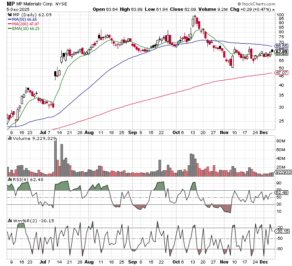The height and width of the screenshot is (266, 292).
Task: Click the RSI(4) 62.48 panel label
Action: (x=28, y=179)
